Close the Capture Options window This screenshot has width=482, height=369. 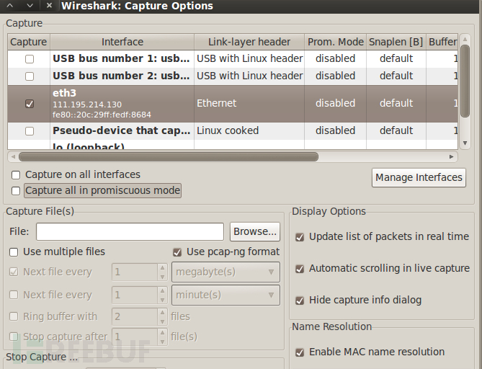48,6
